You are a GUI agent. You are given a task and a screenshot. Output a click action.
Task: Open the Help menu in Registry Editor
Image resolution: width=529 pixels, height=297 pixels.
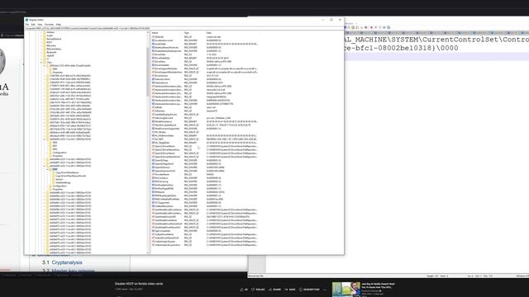(x=59, y=25)
